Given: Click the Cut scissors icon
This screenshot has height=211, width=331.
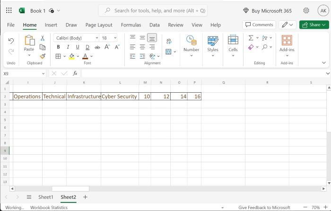Looking at the screenshot, I should point(43,38).
